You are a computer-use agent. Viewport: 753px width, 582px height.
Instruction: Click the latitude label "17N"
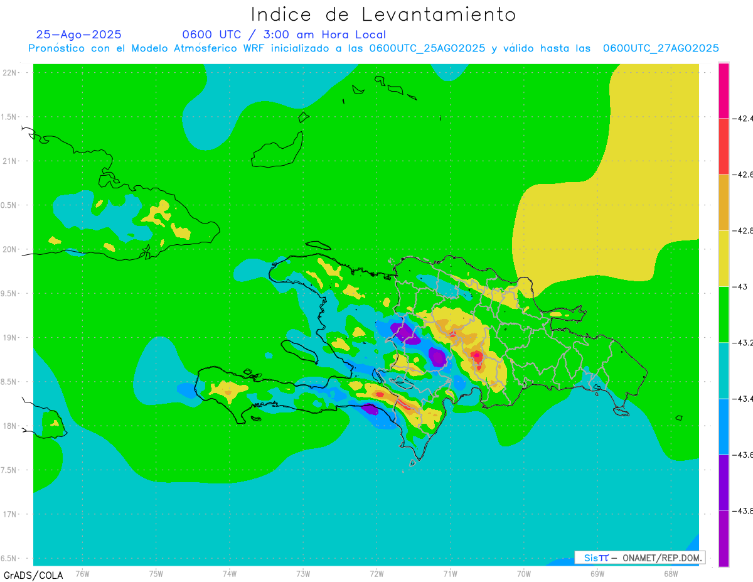point(11,514)
